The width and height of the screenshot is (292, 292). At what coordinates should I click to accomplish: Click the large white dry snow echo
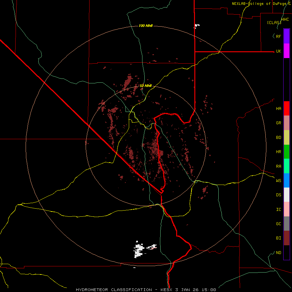(139, 249)
